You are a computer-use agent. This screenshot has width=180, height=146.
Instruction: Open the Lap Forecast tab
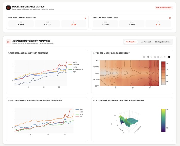pos(146,42)
